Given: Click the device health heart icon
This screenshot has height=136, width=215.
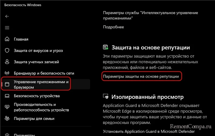Looking at the screenshot, I should pyautogui.click(x=7, y=107).
